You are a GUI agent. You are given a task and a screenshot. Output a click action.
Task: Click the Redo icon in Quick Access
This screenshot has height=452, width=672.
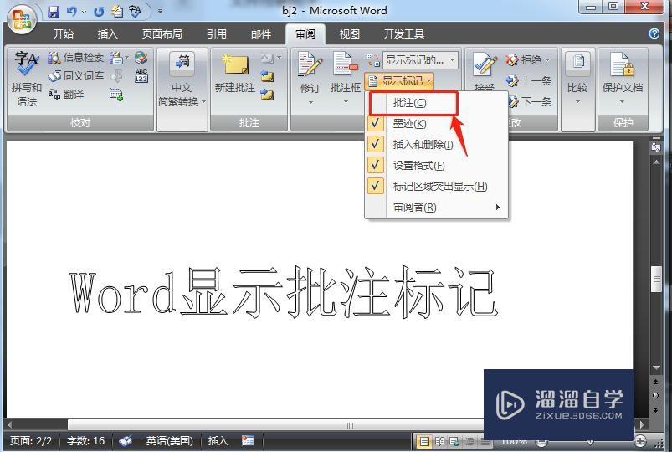(99, 12)
